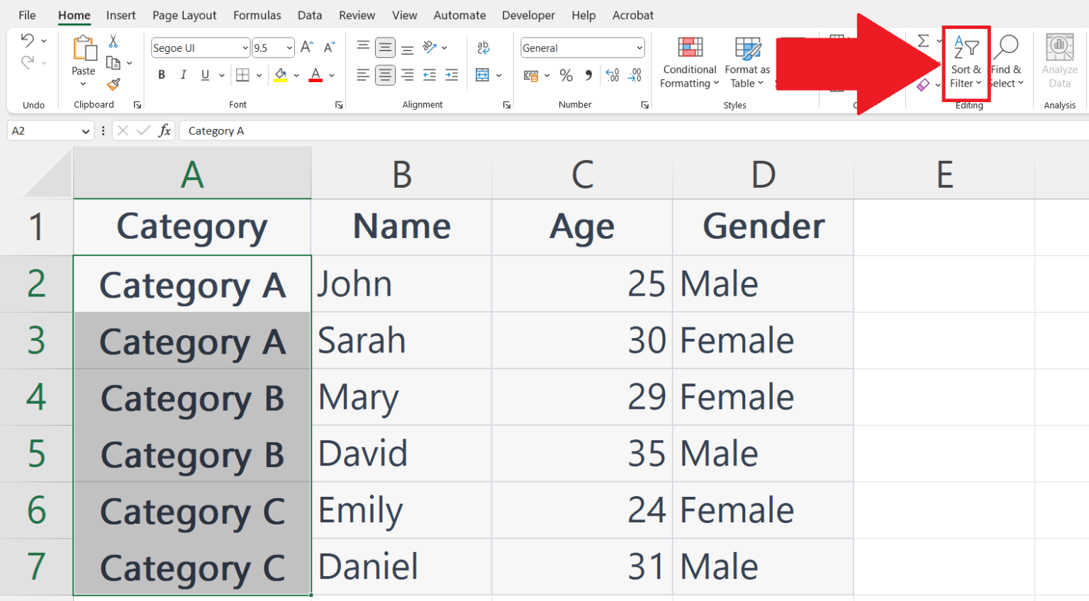Open the Sort & Filter dropdown
Image resolution: width=1089 pixels, height=601 pixels.
(966, 64)
